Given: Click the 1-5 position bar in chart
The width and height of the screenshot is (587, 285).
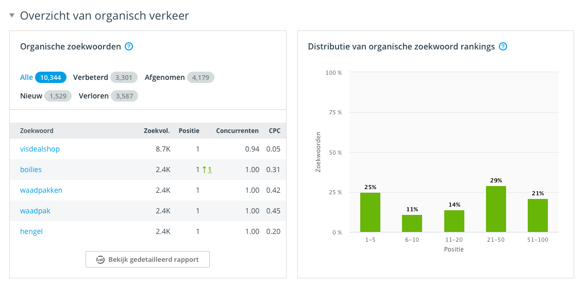Looking at the screenshot, I should 370,212.
